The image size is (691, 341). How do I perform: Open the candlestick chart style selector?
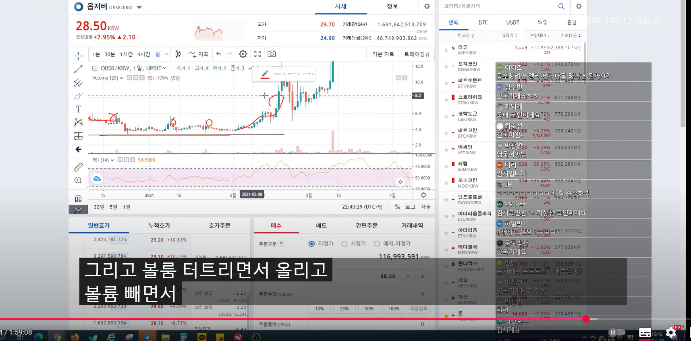tap(178, 54)
